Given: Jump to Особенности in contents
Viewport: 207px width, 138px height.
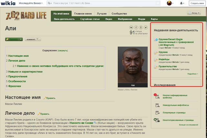Looking at the screenshot, I should click(17, 81).
